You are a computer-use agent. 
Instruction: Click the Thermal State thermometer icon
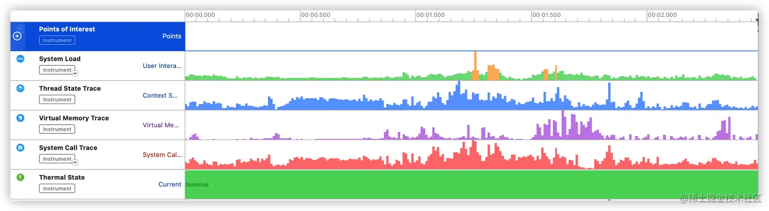coord(20,178)
